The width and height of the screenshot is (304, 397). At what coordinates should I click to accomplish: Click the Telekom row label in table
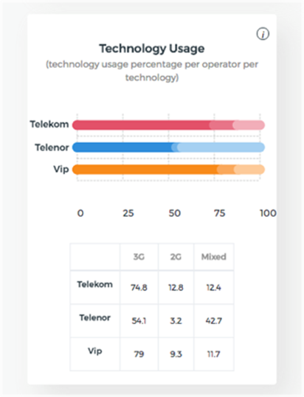95,284
